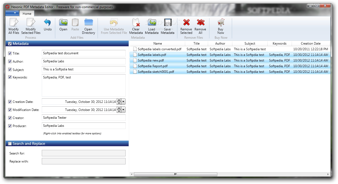
Task: Disable the Creation Date checkbox
Action: [10, 102]
